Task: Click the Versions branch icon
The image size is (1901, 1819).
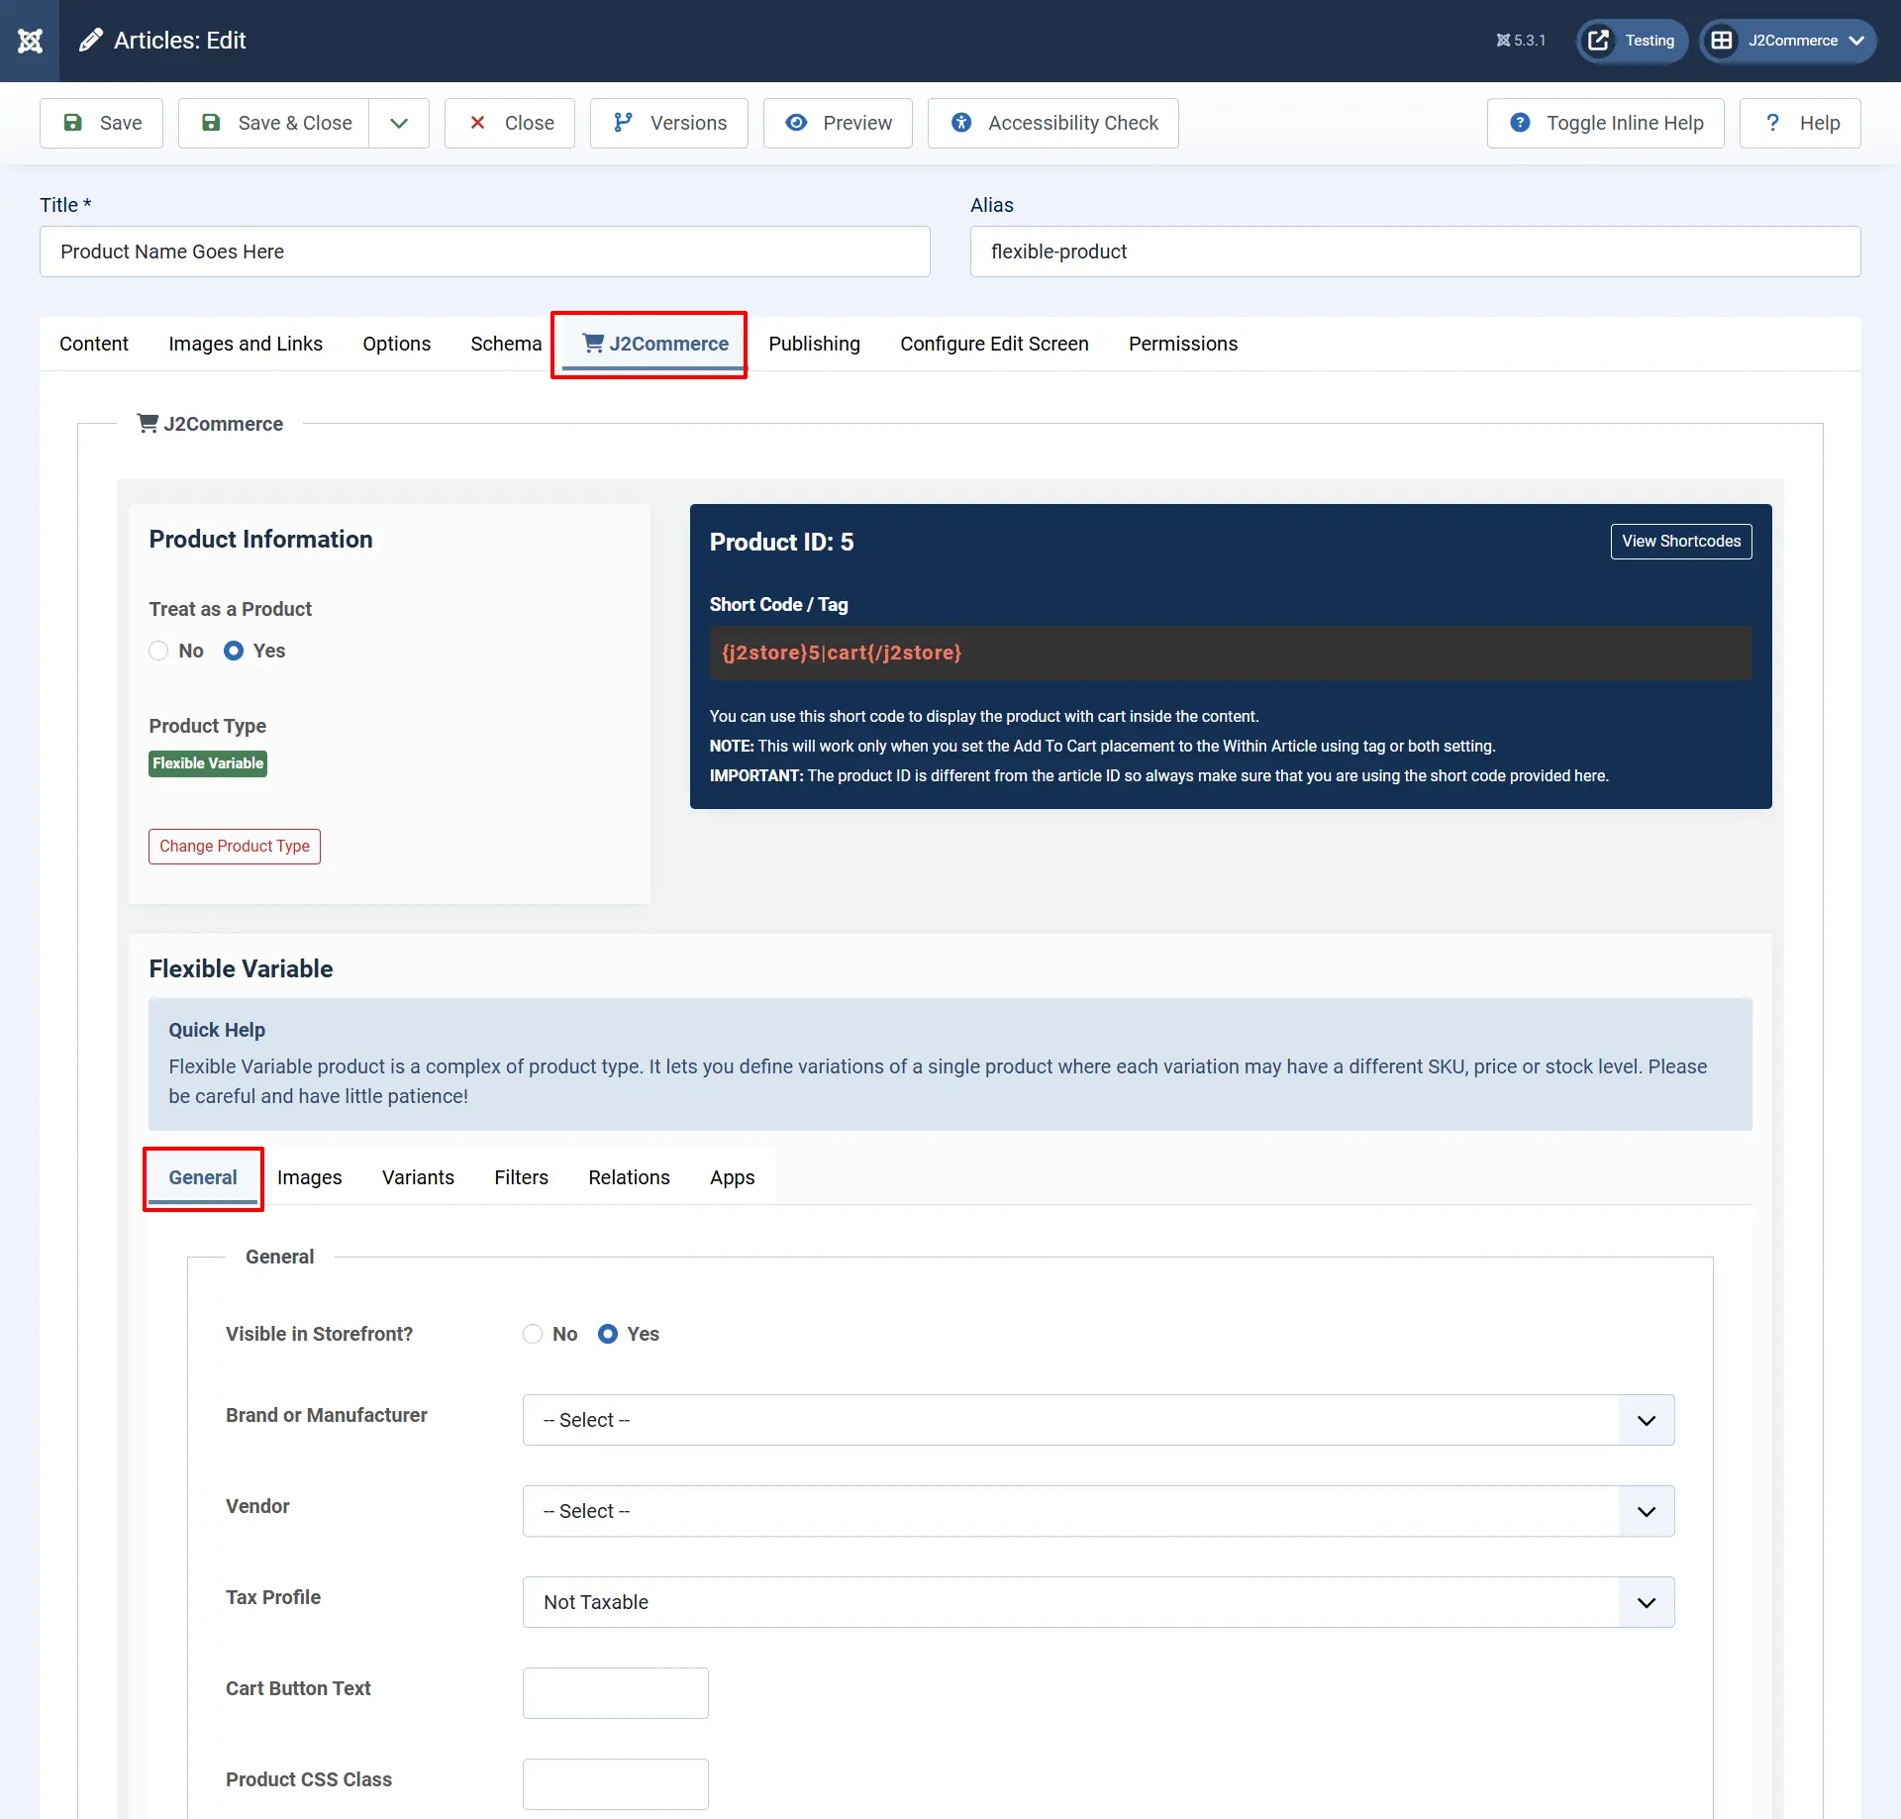Action: tap(623, 123)
